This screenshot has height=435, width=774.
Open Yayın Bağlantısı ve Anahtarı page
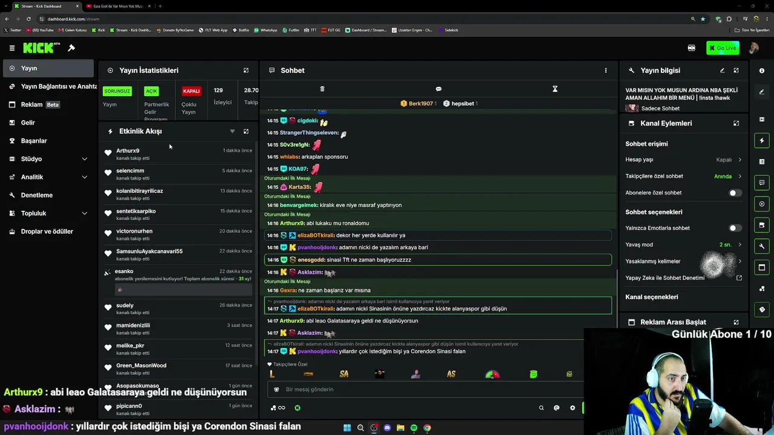[x=50, y=86]
